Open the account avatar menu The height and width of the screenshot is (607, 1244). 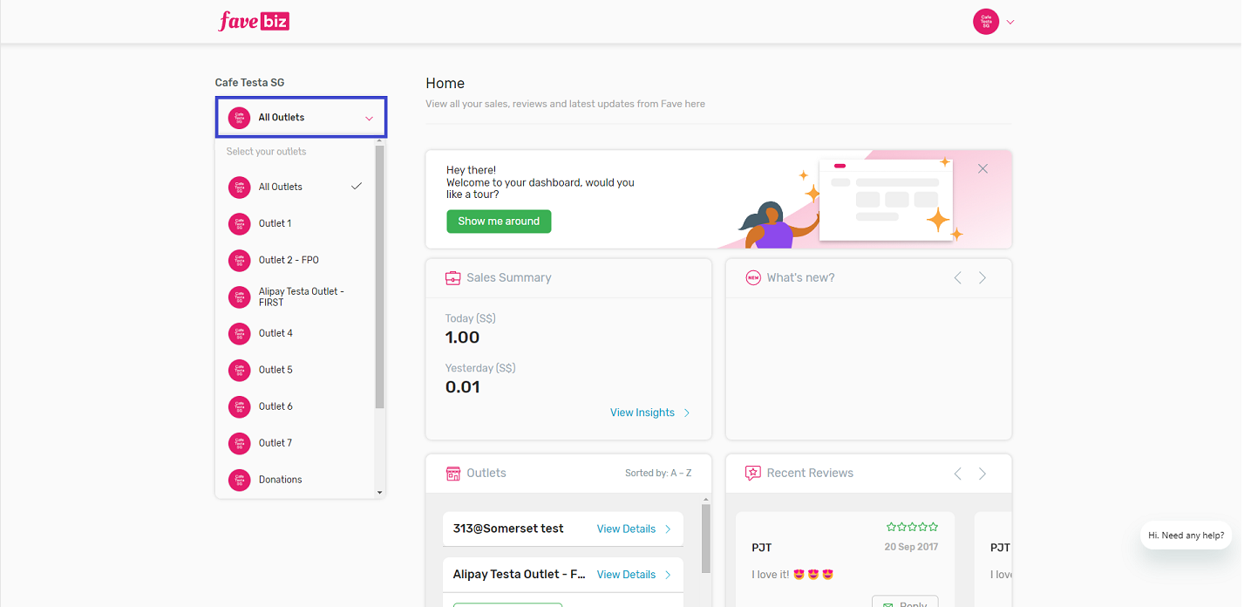(986, 22)
